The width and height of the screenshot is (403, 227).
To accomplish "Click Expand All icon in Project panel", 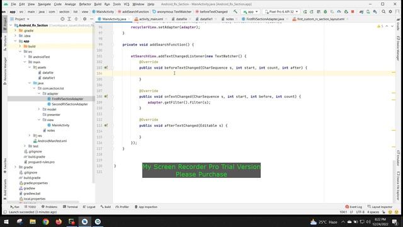I will click(69, 19).
